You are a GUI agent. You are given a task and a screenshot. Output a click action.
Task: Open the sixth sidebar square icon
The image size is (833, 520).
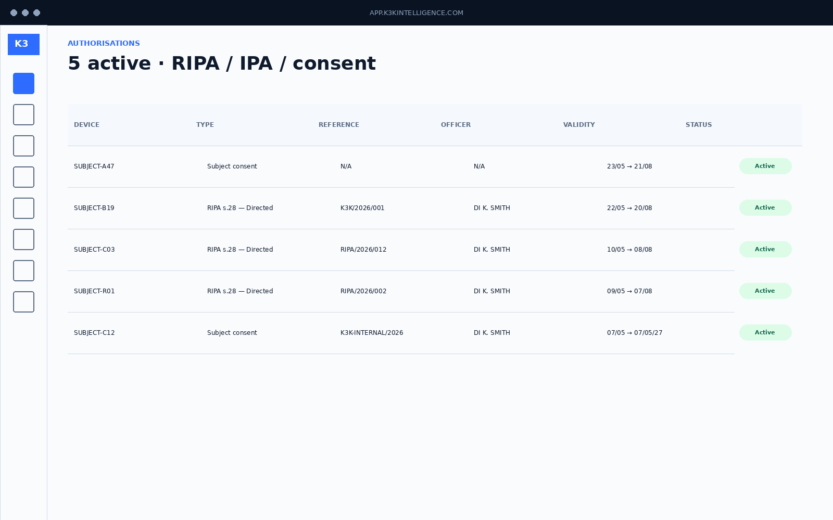(23, 239)
